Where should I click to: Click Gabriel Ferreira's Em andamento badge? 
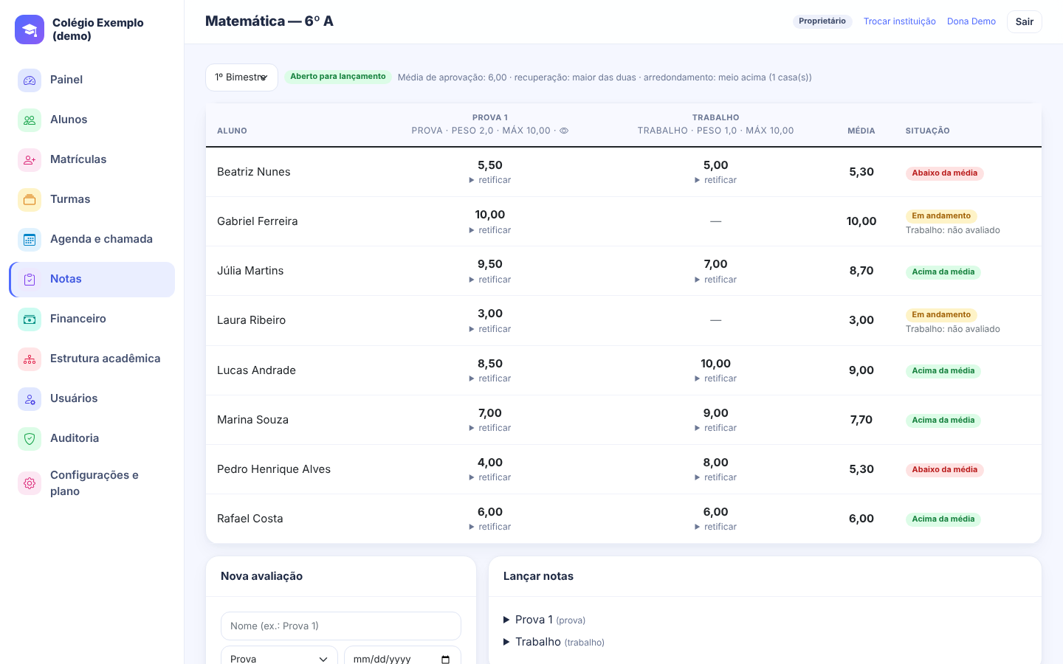click(x=941, y=216)
